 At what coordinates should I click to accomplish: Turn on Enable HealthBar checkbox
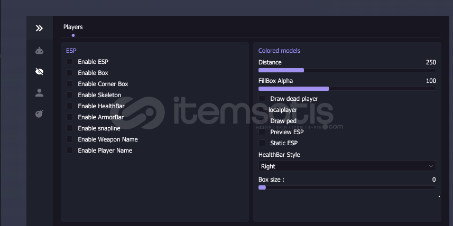(70, 106)
